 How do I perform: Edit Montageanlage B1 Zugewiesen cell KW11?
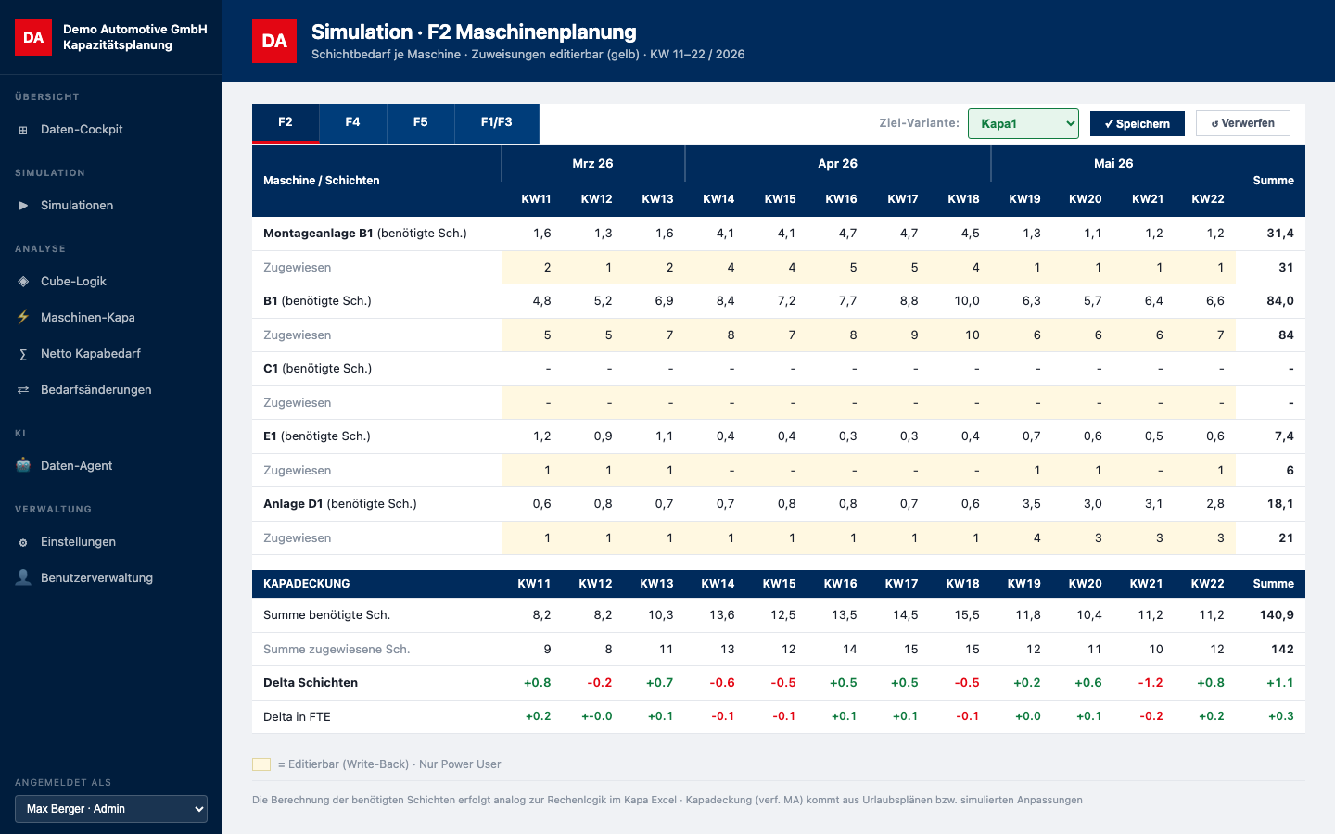coord(532,267)
